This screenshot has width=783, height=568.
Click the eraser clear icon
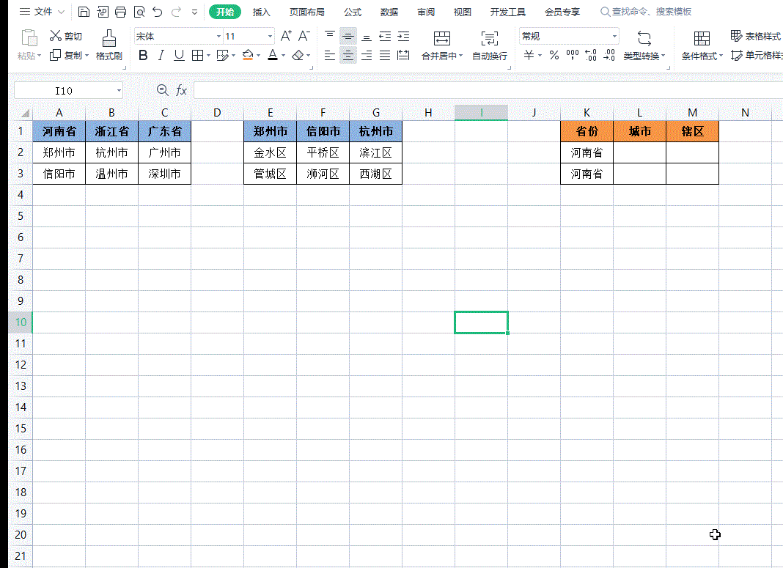[x=298, y=56]
